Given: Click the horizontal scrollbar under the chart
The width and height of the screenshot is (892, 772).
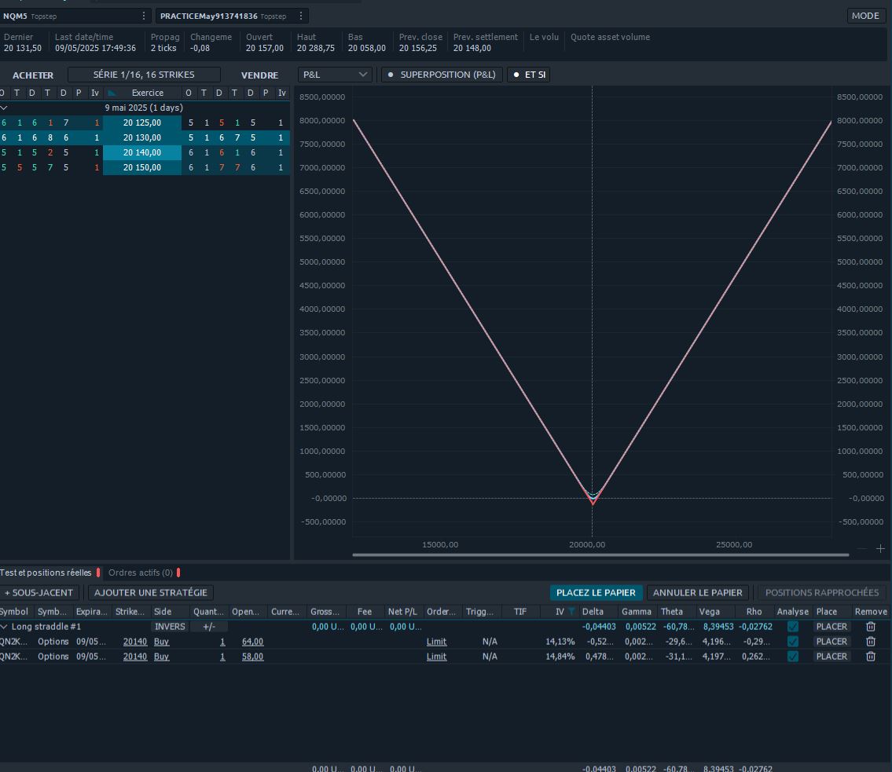Looking at the screenshot, I should click(600, 555).
